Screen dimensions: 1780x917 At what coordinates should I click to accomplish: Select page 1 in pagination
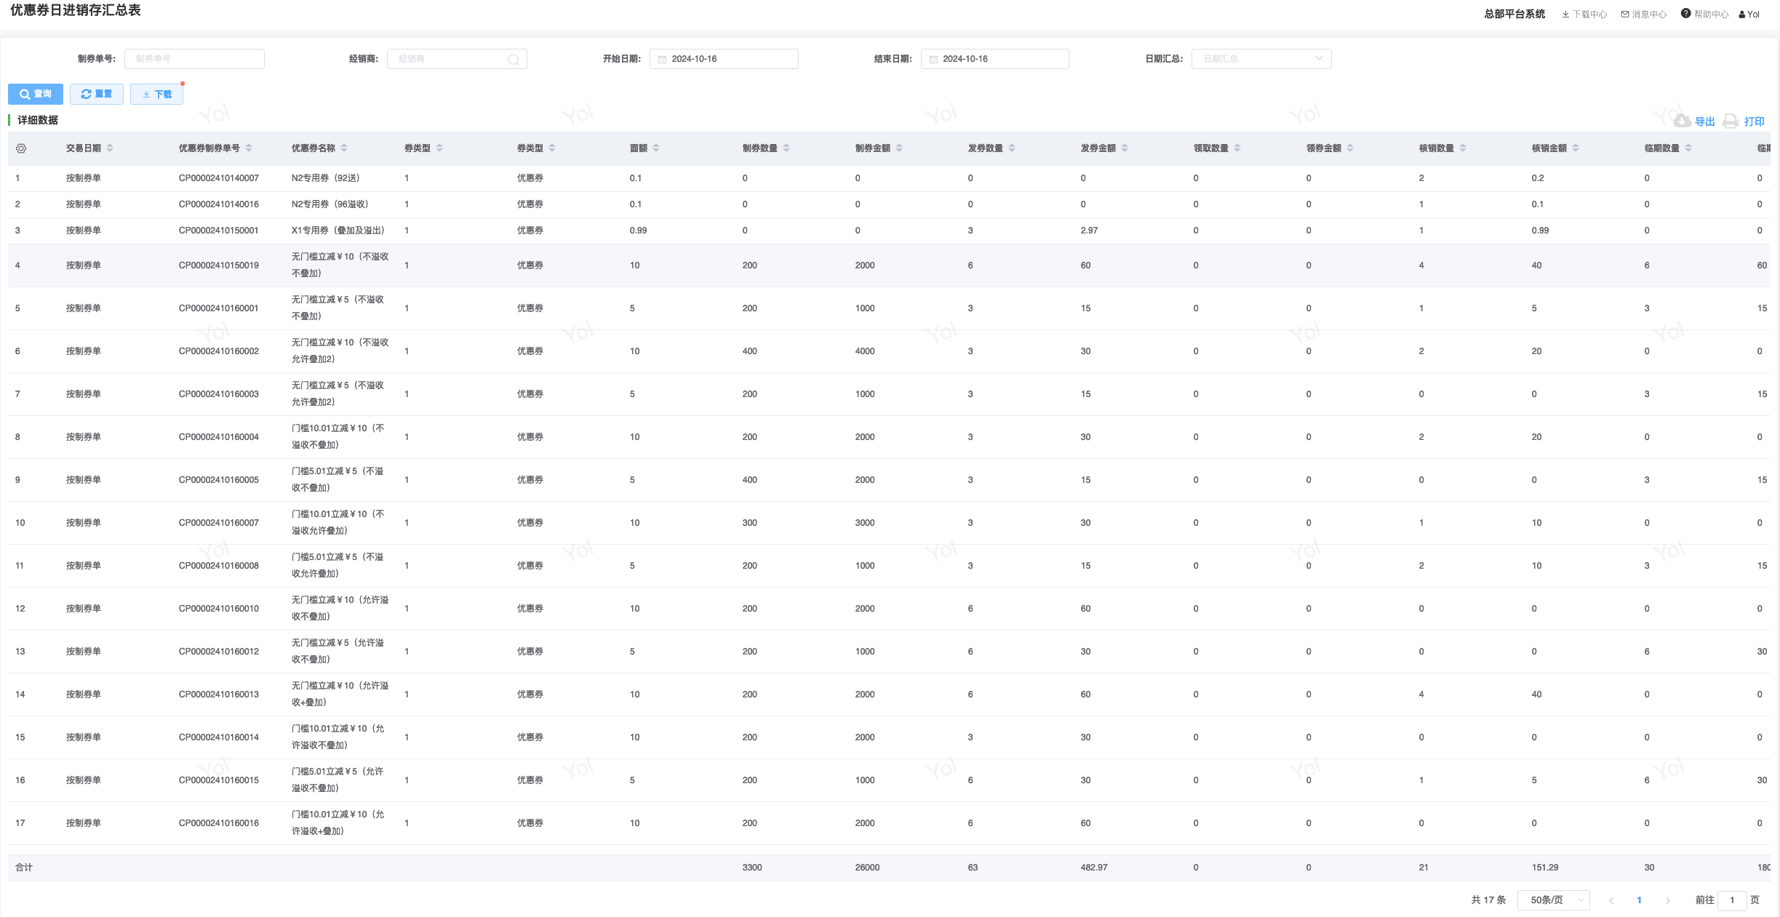[x=1639, y=900]
